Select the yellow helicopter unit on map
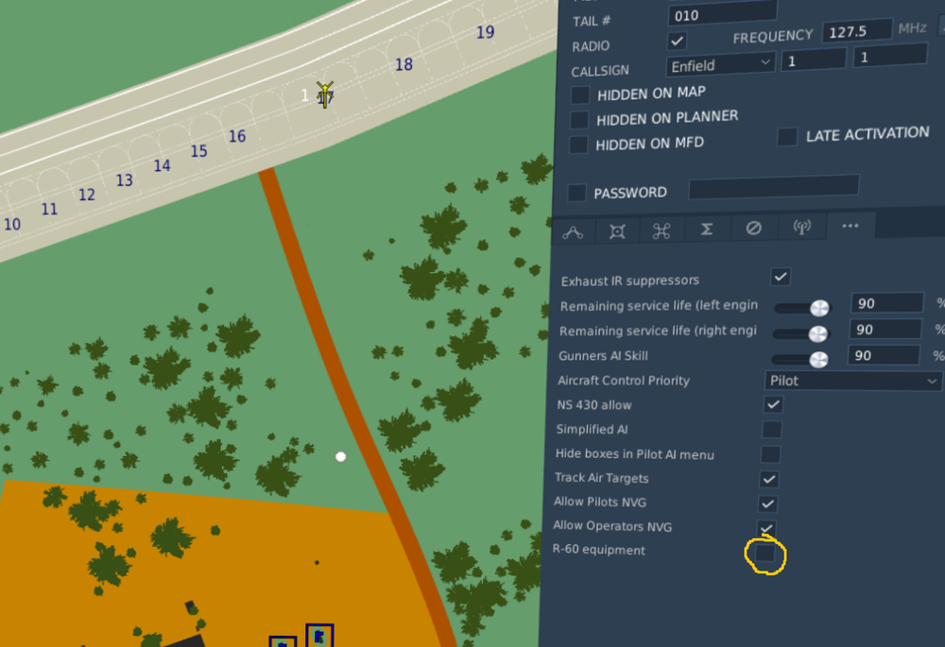945x647 pixels. (x=325, y=94)
